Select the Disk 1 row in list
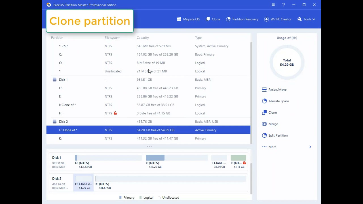The height and width of the screenshot is (204, 363). (148, 80)
